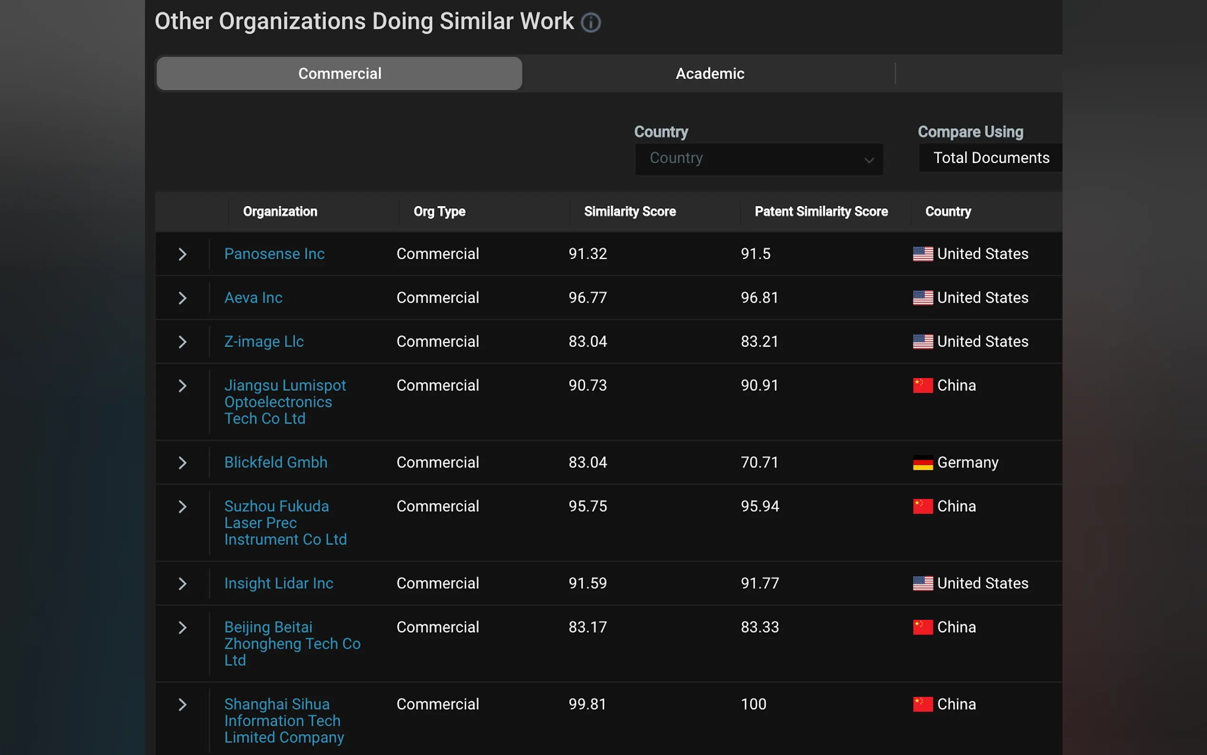Open the Panosense Inc organization link
This screenshot has width=1207, height=755.
(x=275, y=254)
